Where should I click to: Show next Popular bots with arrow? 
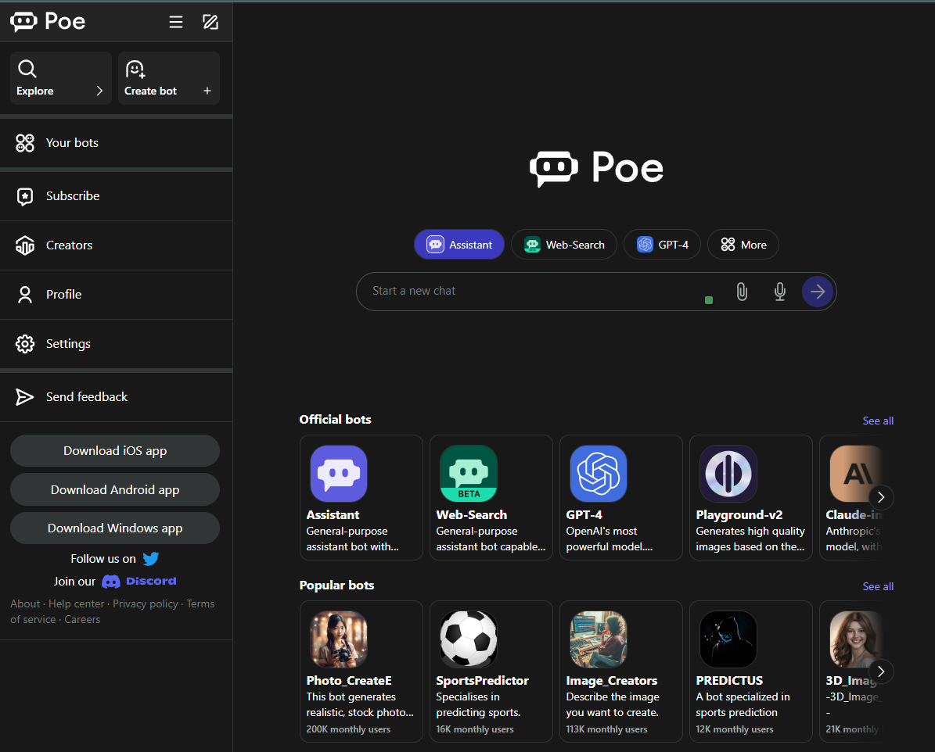click(x=881, y=671)
